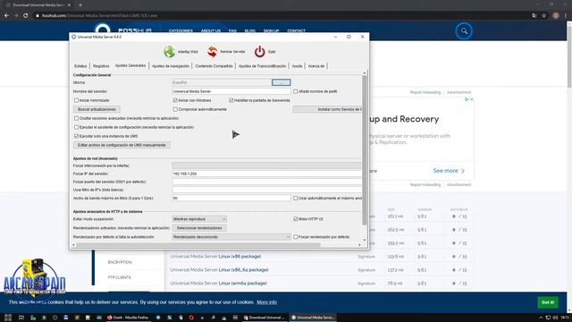572x322 pixels.
Task: Click the Reiniciar Servidor red arrows icon
Action: 213,52
